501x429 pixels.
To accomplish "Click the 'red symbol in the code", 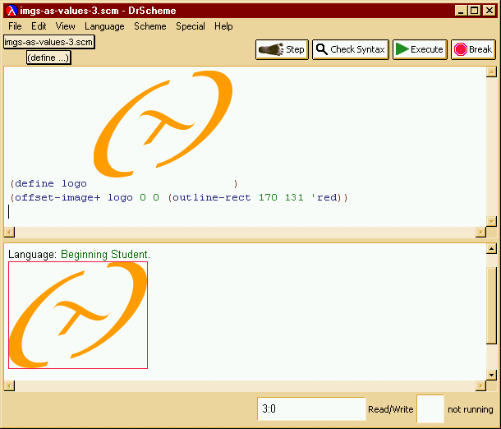I will tap(324, 197).
